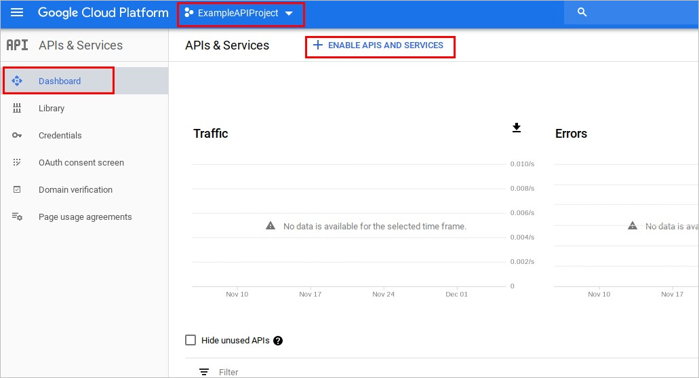
Task: Go to the Credentials page
Action: (60, 136)
